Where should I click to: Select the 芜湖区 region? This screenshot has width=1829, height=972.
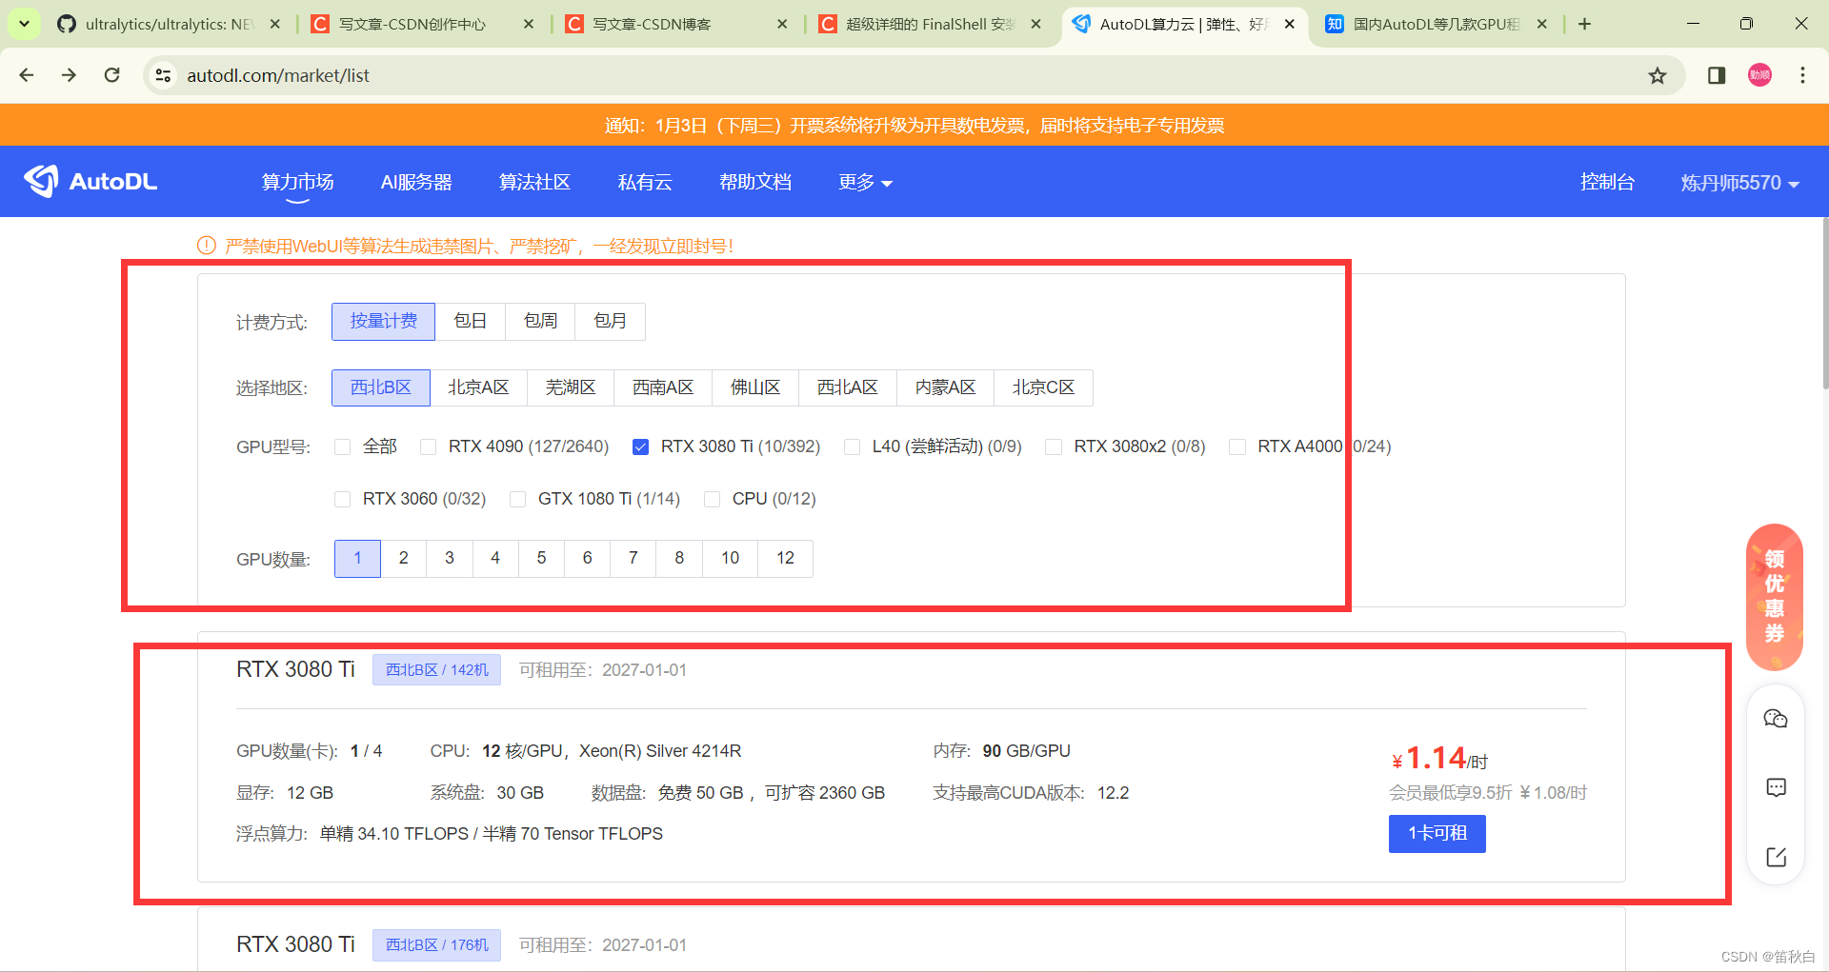(571, 387)
